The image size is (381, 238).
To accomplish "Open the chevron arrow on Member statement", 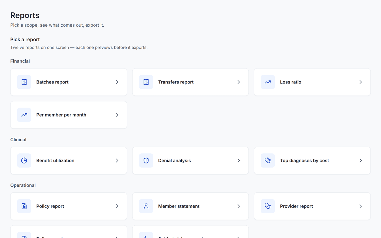I will (239, 206).
